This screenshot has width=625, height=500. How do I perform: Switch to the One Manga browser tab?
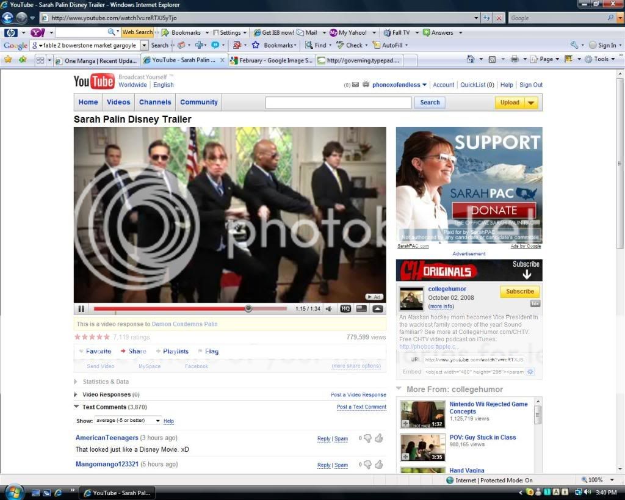click(x=96, y=60)
